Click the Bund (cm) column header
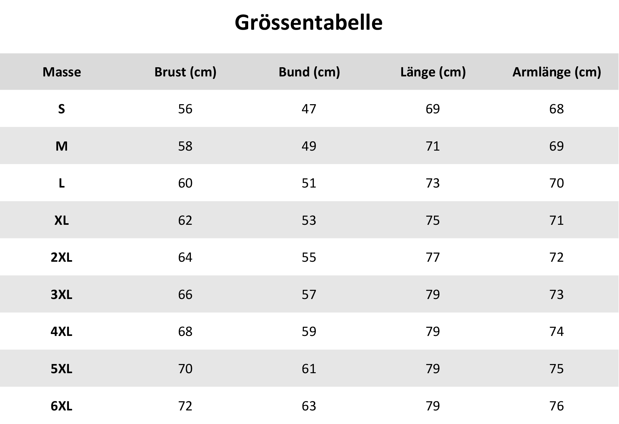This screenshot has height=424, width=619. coord(309,72)
